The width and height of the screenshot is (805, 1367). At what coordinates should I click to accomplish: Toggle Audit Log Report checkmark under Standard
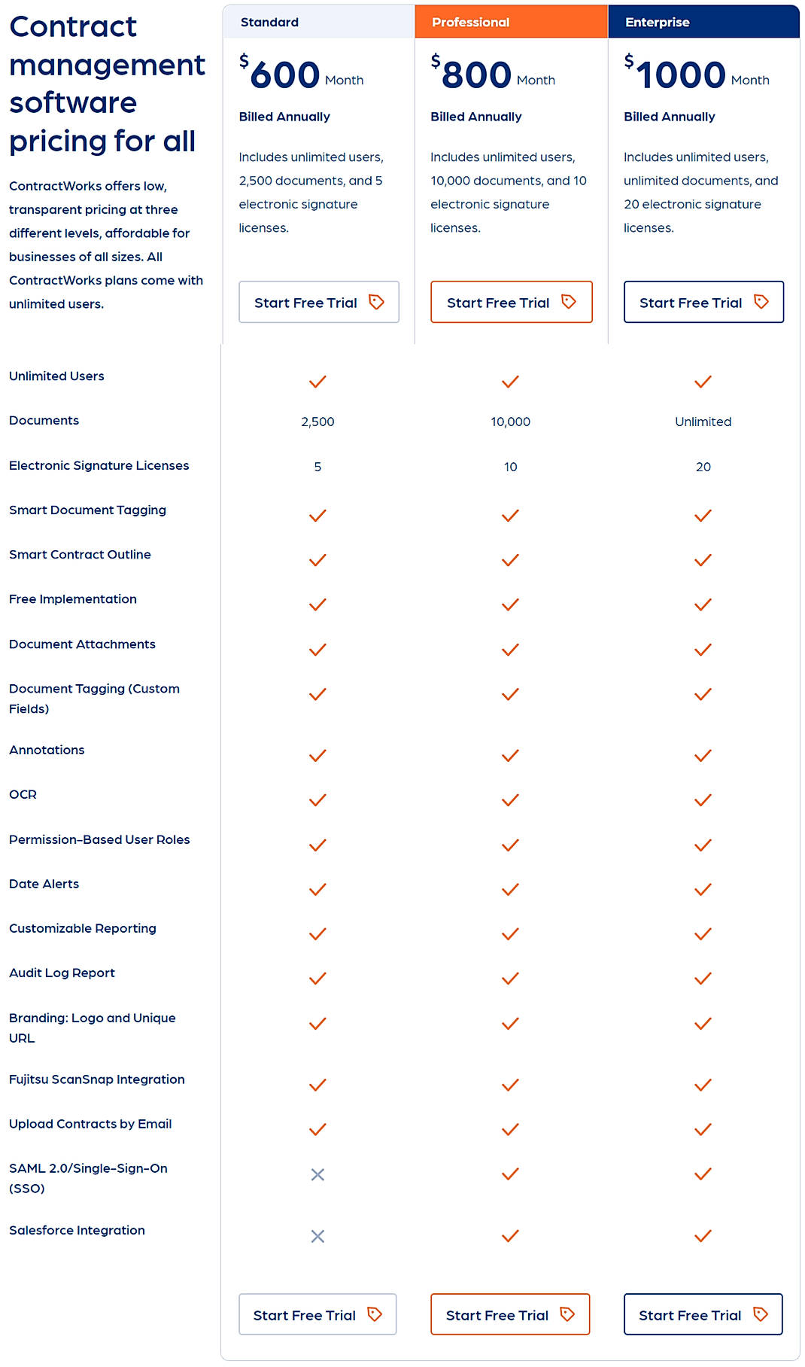point(317,979)
